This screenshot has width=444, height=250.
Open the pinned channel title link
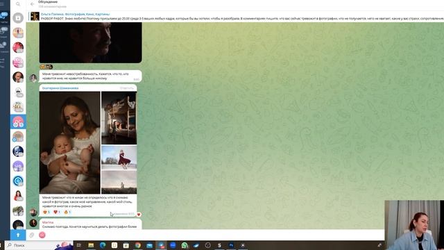click(x=75, y=14)
